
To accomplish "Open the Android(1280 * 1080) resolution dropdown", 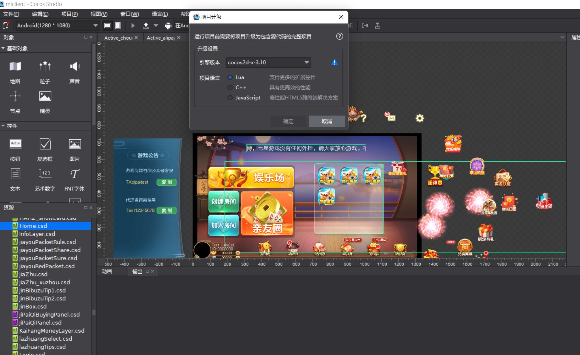I will point(57,25).
